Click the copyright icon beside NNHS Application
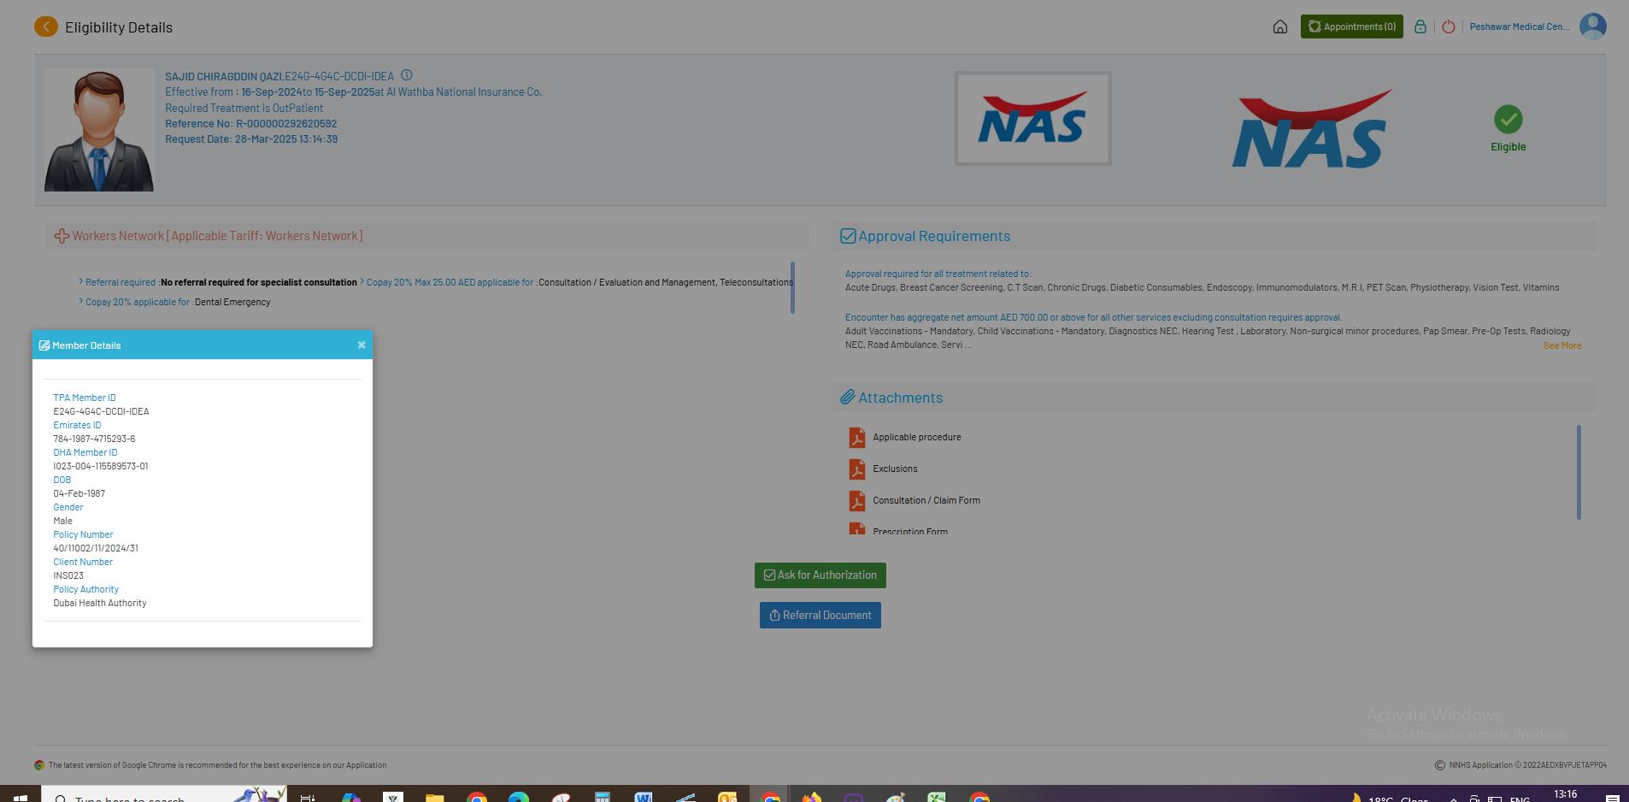The image size is (1629, 802). 1439,765
